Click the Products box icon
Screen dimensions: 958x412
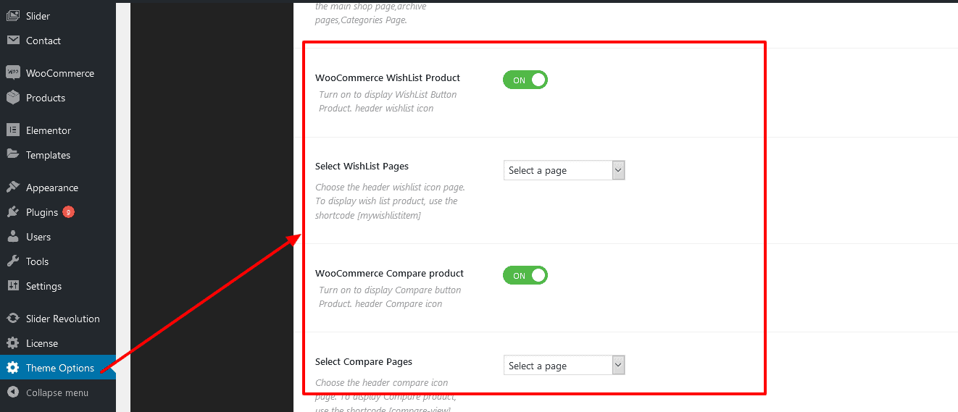[x=12, y=98]
